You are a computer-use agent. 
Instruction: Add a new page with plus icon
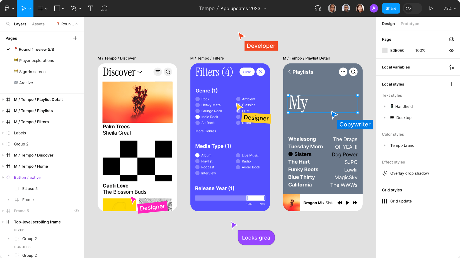pyautogui.click(x=75, y=38)
